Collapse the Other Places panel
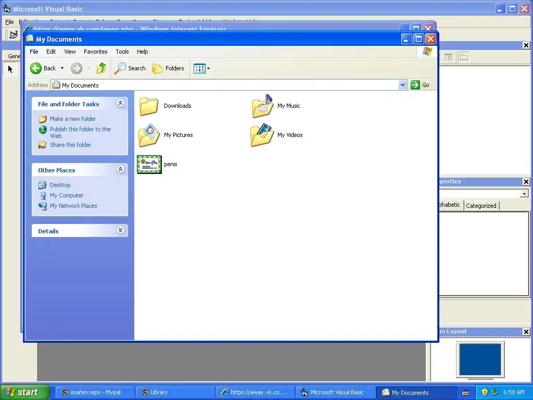Viewport: 533px width, 400px height. [x=120, y=169]
